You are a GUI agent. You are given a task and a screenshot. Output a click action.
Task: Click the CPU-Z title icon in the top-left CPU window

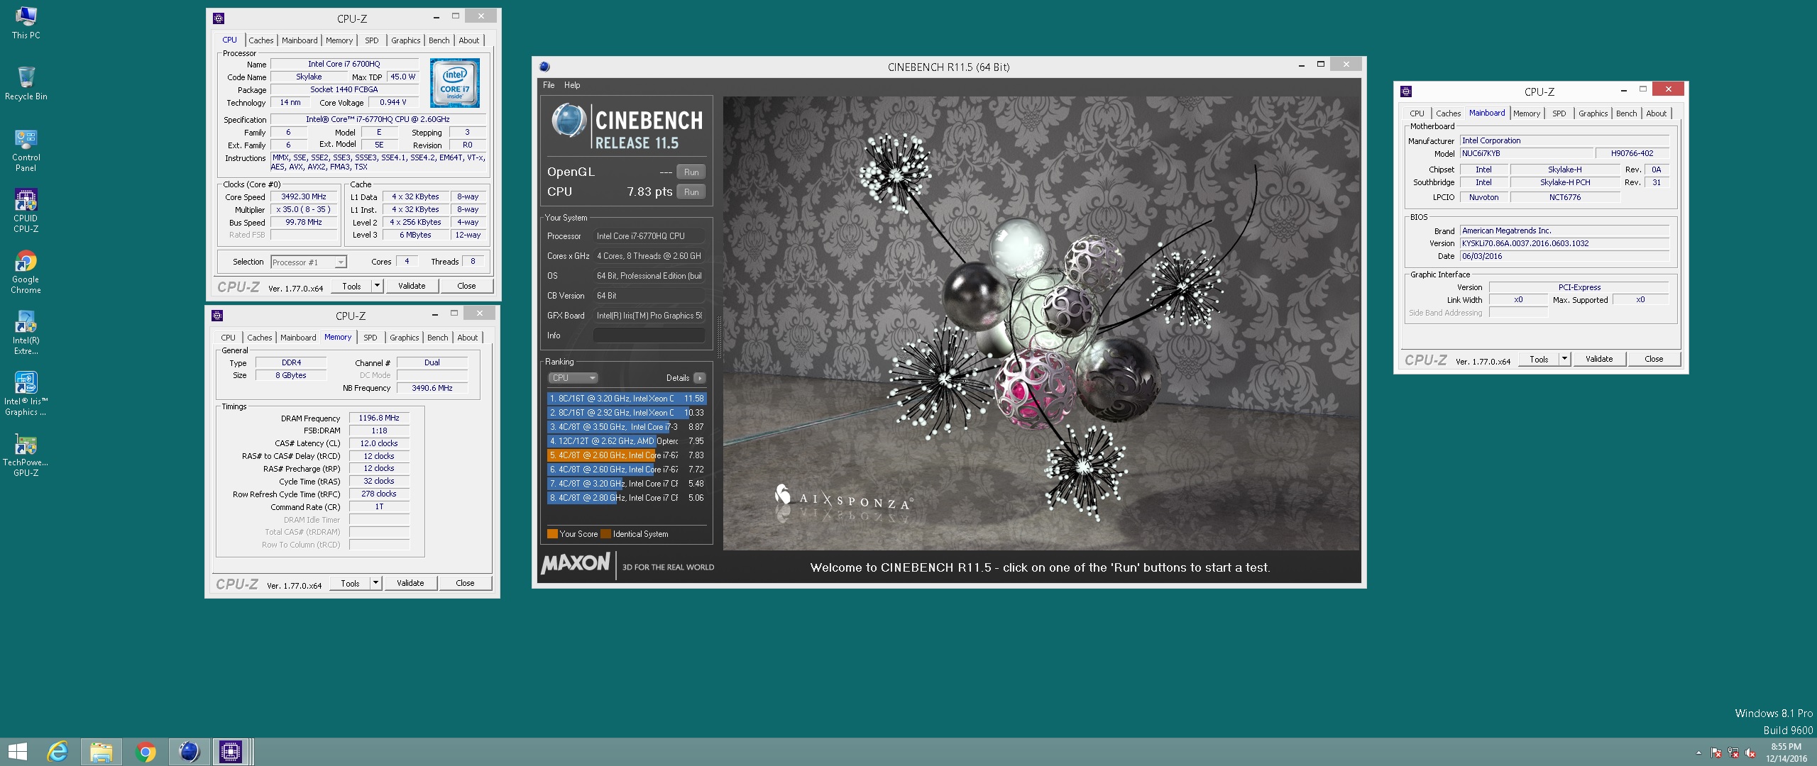click(x=219, y=18)
